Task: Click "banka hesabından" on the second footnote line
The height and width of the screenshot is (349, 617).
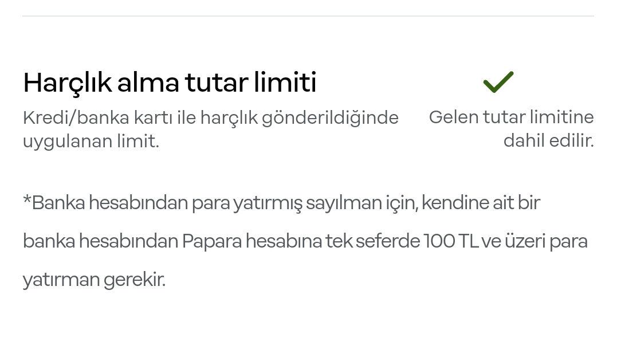Action: click(100, 241)
